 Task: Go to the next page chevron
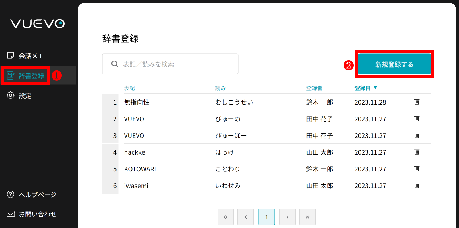pos(287,217)
